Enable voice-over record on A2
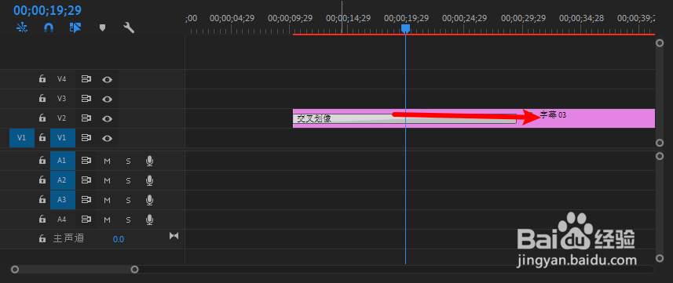673x283 pixels. (149, 180)
